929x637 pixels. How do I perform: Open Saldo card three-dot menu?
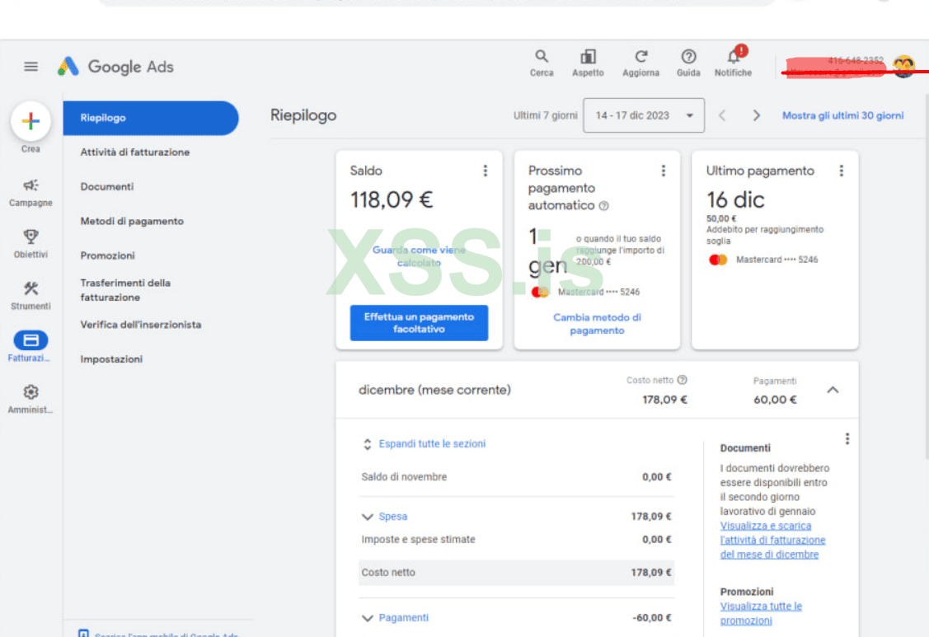coord(486,171)
